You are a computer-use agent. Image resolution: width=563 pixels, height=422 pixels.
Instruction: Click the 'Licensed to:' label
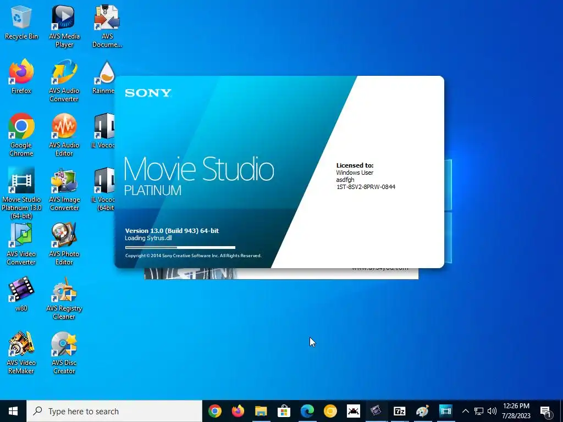tap(355, 165)
